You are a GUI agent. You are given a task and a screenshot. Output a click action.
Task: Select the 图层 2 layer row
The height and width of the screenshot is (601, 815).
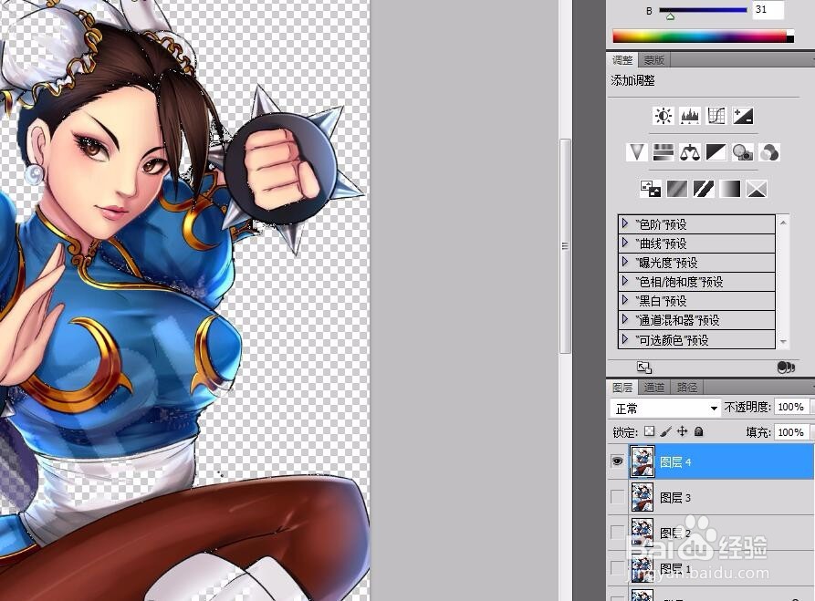[x=711, y=533]
